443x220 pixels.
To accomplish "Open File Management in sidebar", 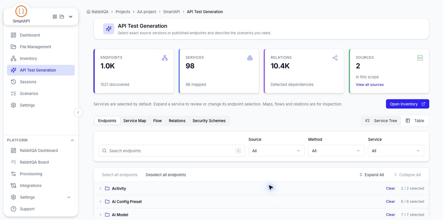I will 41,47.
